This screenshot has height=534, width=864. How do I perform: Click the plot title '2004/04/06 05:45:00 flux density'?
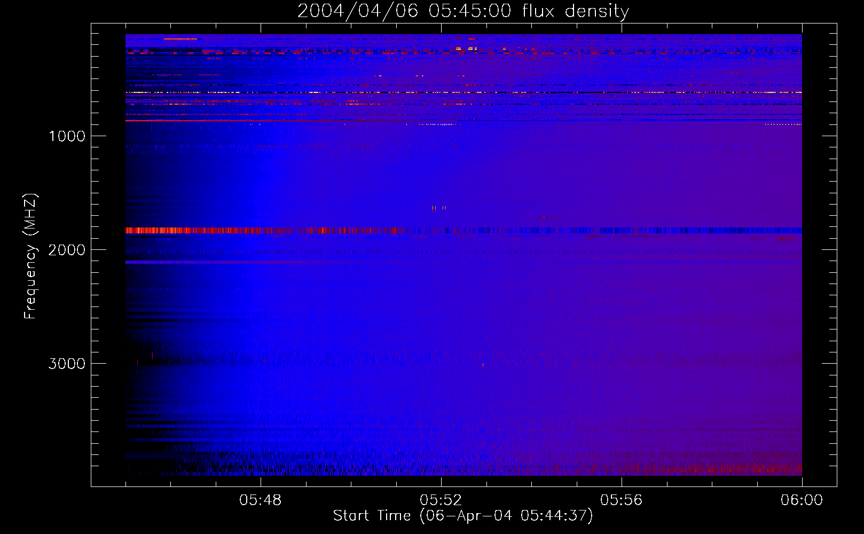(x=463, y=11)
